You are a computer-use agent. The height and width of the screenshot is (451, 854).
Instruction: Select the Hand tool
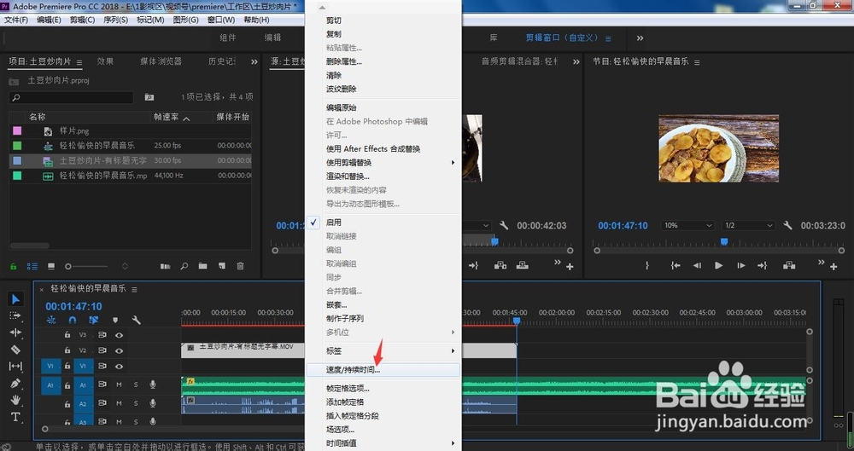15,400
